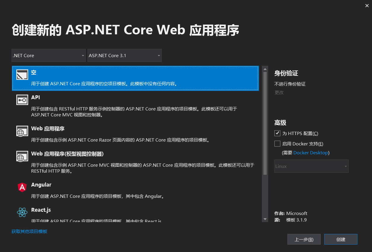Viewport: 372px width, 252px height.
Task: Select the API template title text
Action: 36,97
